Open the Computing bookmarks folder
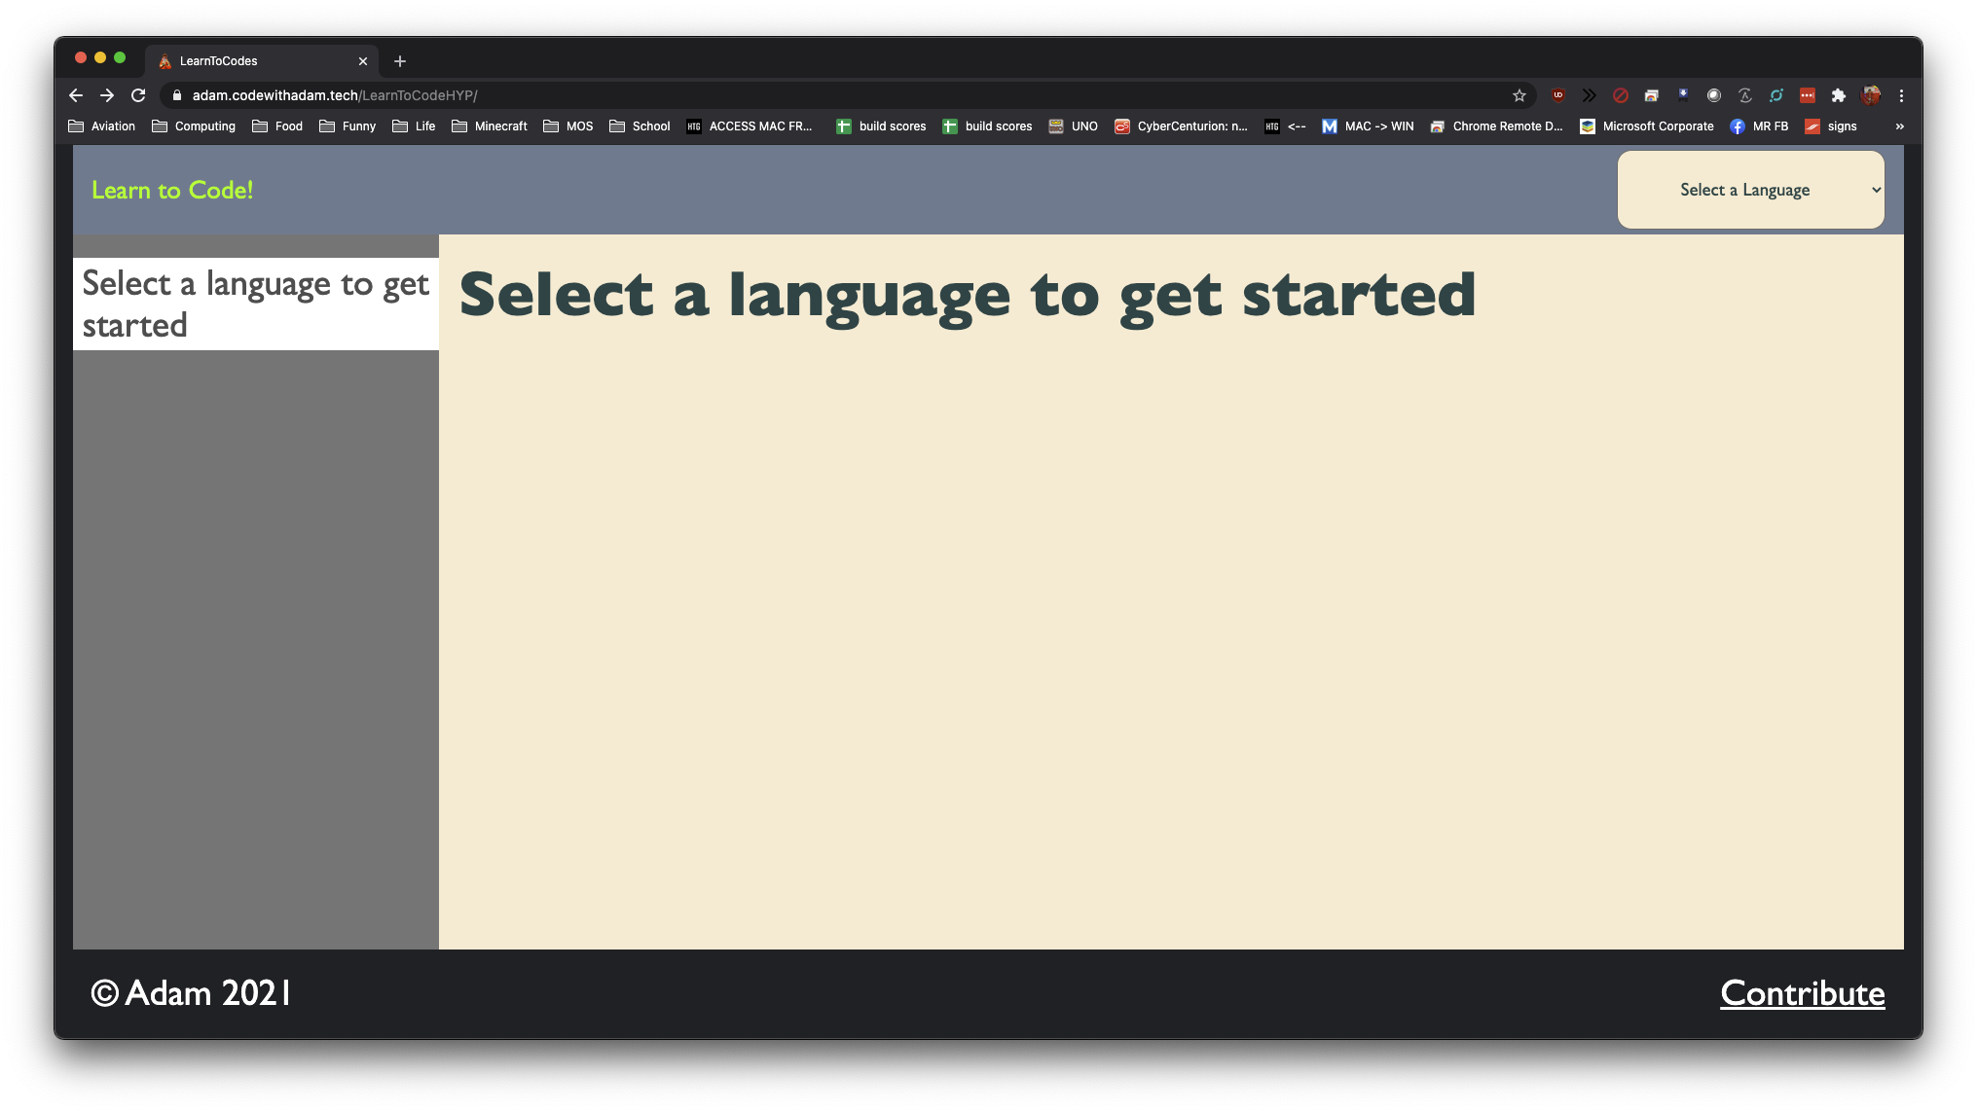Image resolution: width=1977 pixels, height=1111 pixels. point(194,126)
